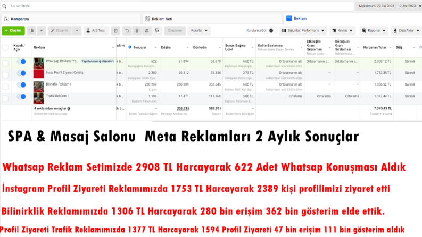
Task: Click the red İnsta Profil Ziyaret thumbnail
Action: pyautogui.click(x=39, y=74)
